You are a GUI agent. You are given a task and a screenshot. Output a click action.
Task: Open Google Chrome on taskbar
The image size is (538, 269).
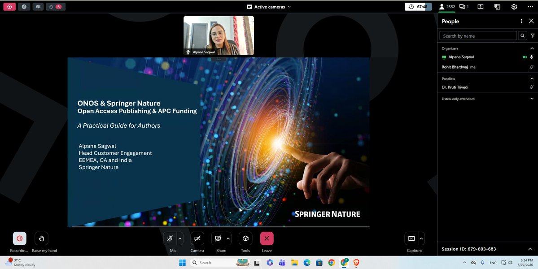tap(332, 263)
